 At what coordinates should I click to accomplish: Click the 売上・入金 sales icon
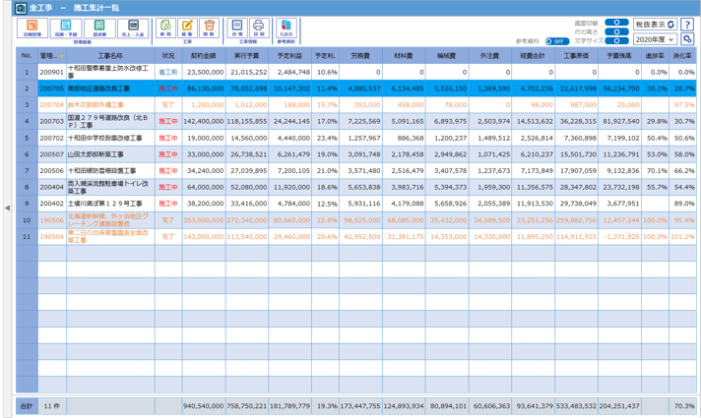(134, 29)
